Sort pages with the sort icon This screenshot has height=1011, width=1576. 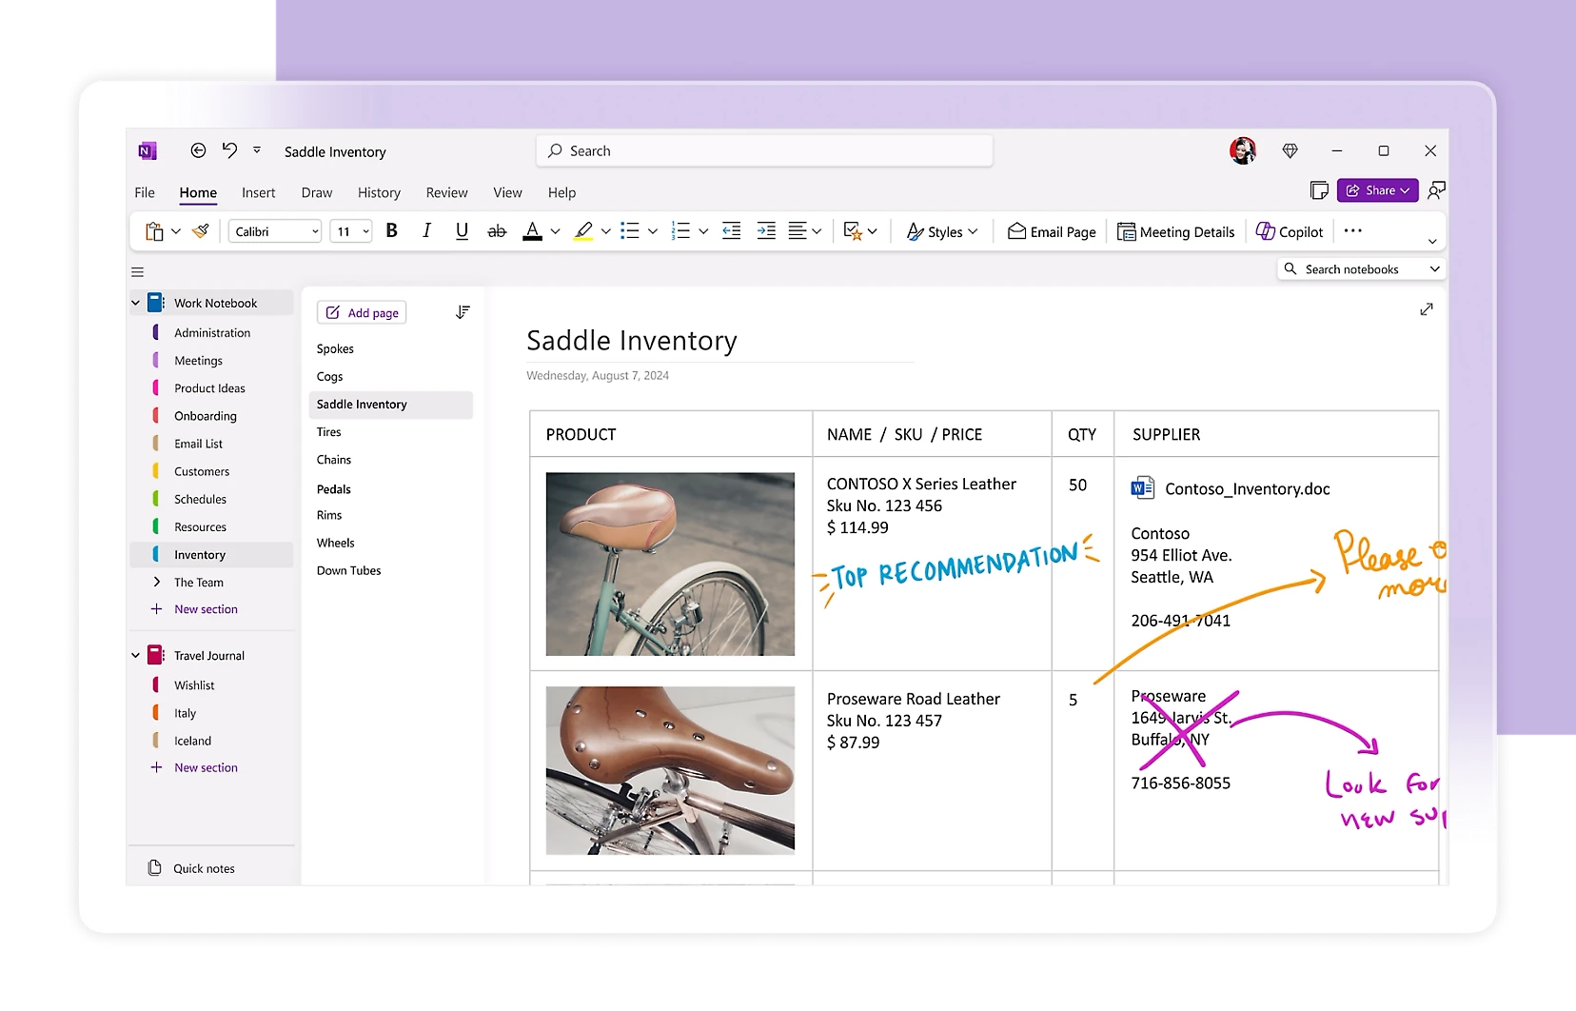point(463,312)
